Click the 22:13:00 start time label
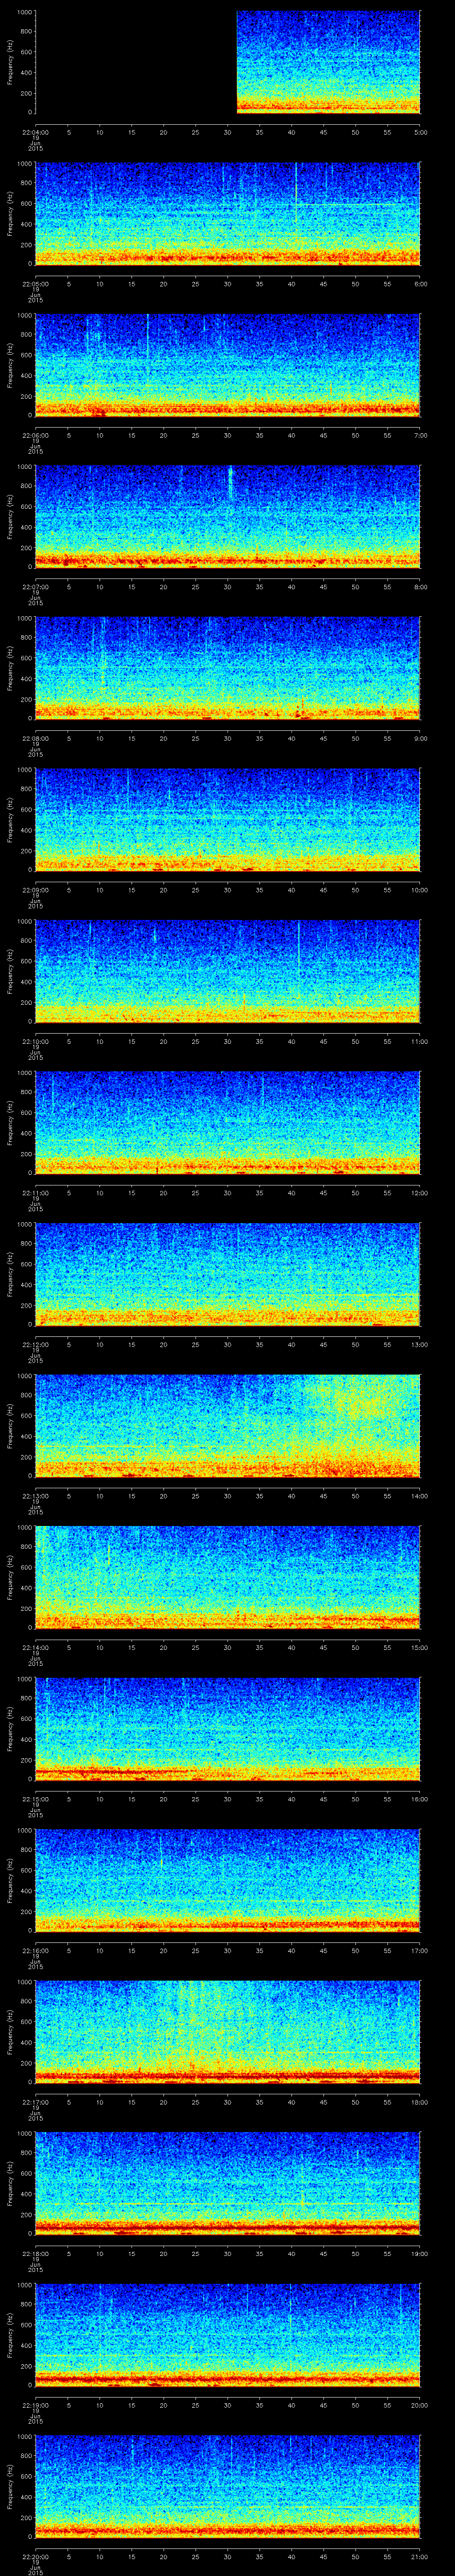Image resolution: width=455 pixels, height=2576 pixels. point(35,1496)
